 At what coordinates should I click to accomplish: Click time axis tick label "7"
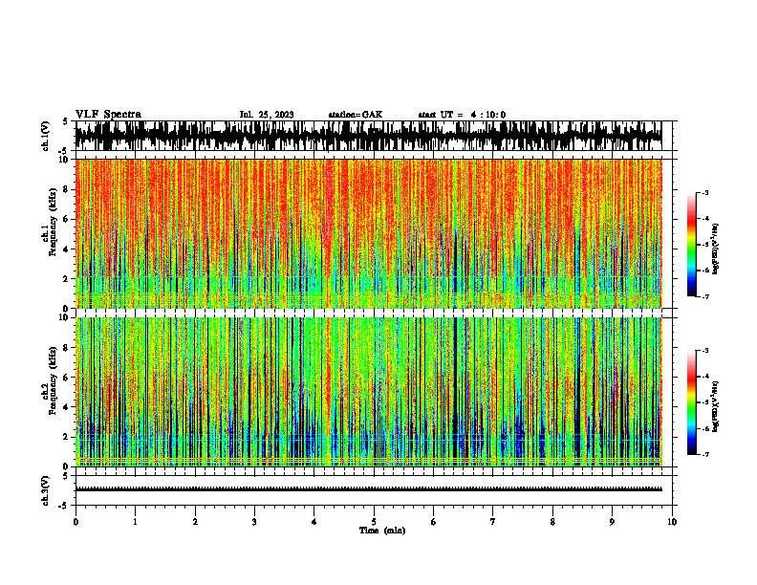pos(493,522)
